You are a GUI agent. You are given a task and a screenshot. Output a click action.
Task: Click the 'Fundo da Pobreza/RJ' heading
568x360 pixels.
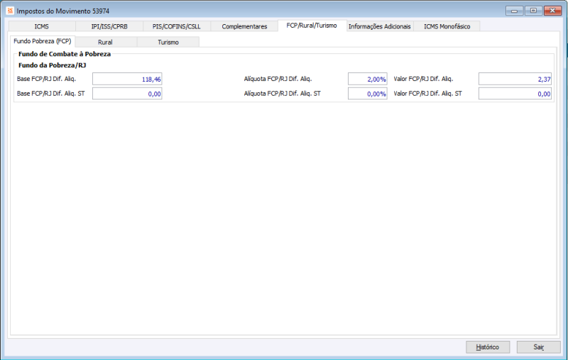click(x=52, y=65)
